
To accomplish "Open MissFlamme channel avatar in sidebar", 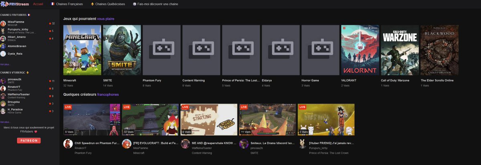I will click(3, 24).
